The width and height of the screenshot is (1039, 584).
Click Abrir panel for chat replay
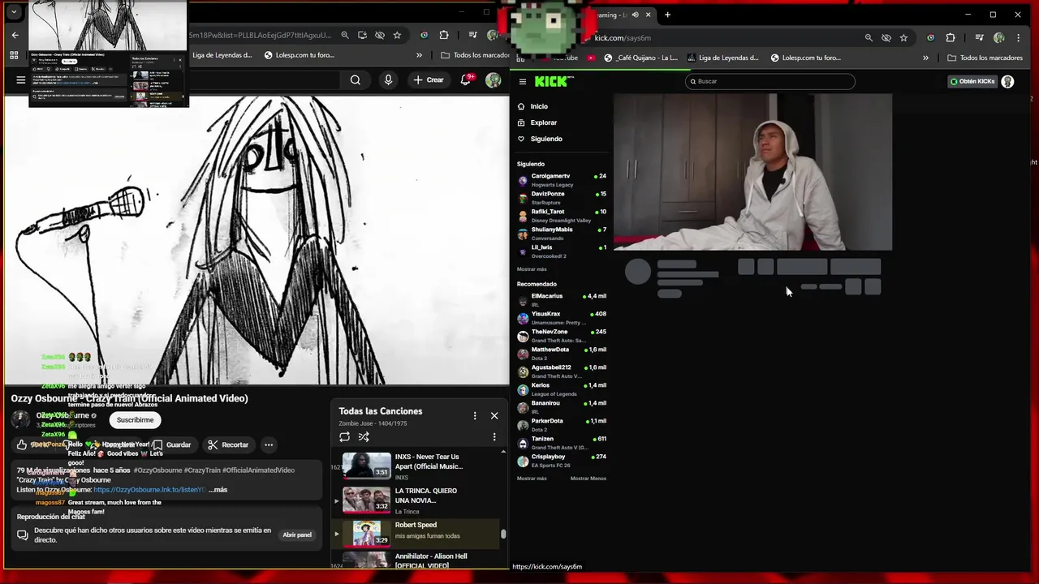coord(297,535)
